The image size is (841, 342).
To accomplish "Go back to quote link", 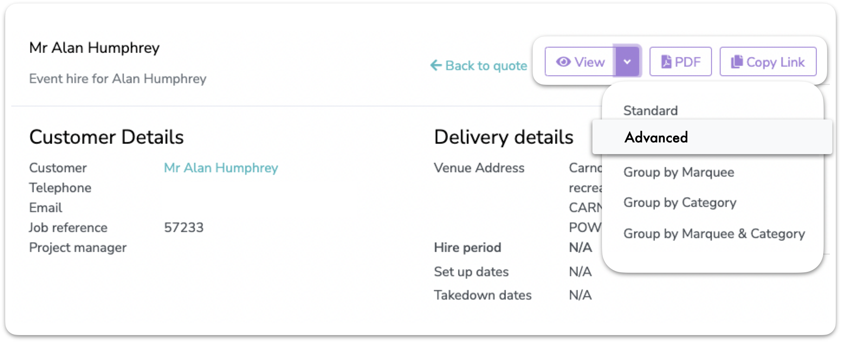I will tap(479, 65).
